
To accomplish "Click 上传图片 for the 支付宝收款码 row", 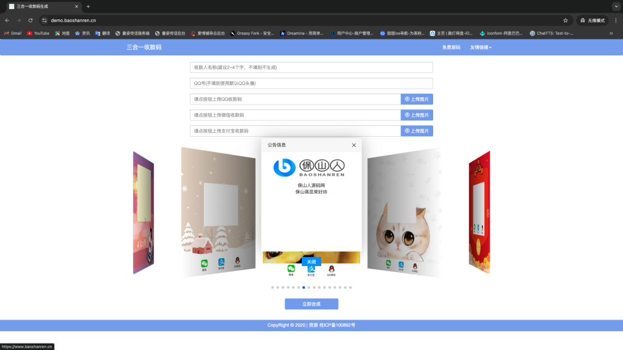I will (417, 131).
